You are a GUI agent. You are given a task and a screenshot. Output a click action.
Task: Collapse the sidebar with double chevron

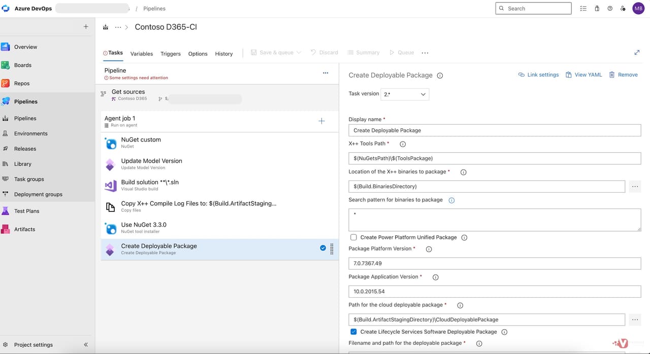click(86, 345)
